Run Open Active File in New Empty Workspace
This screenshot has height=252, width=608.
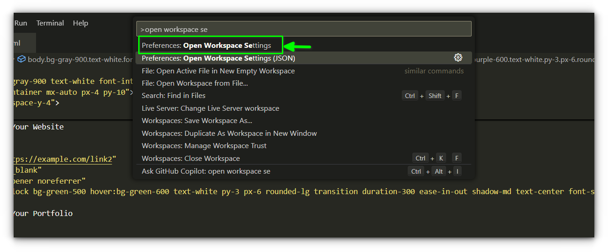pyautogui.click(x=218, y=71)
